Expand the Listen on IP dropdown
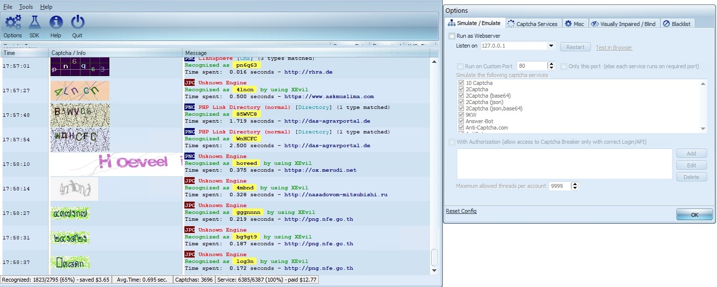Screen dimensions: 717x287 (551, 46)
